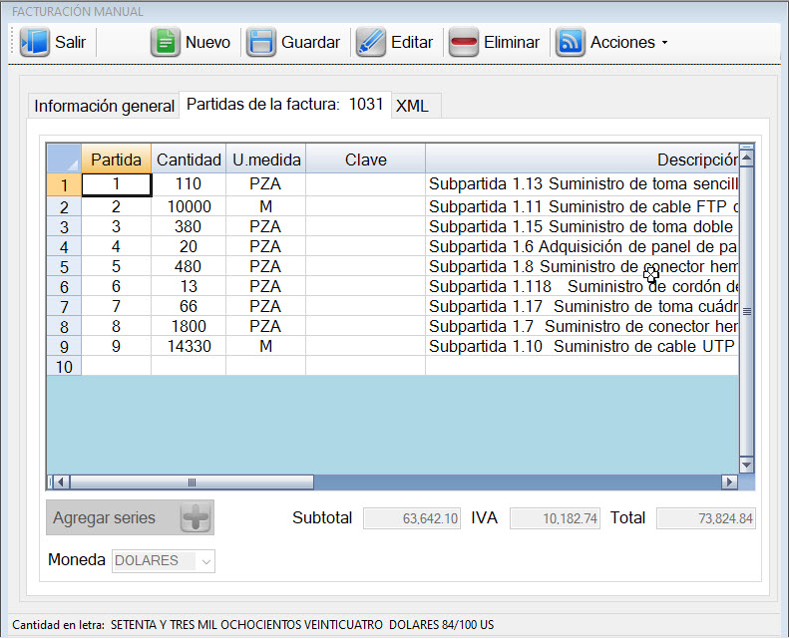
Task: Click the Partida column header
Action: [x=117, y=160]
